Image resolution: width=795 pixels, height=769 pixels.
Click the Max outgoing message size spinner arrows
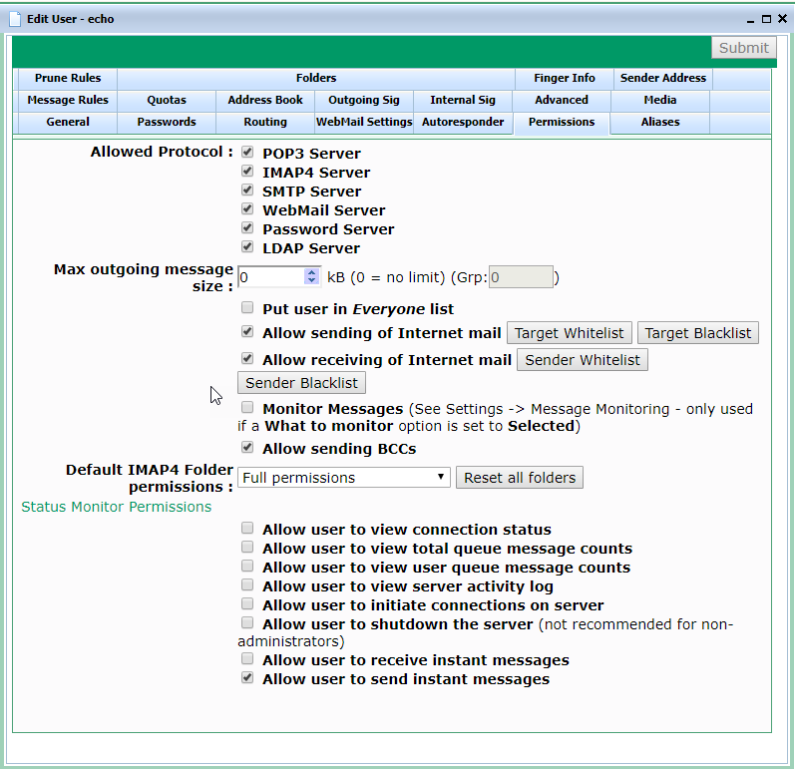coord(311,276)
